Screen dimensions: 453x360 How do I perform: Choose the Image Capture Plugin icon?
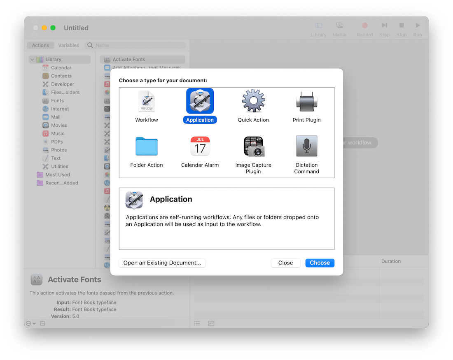pyautogui.click(x=253, y=146)
